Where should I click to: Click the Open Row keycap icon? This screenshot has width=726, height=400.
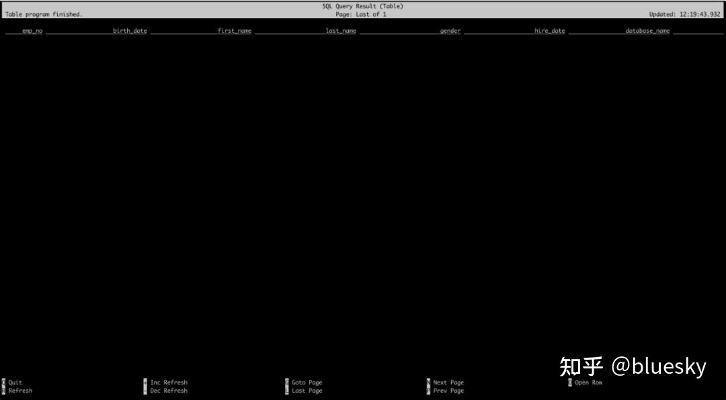click(x=569, y=382)
